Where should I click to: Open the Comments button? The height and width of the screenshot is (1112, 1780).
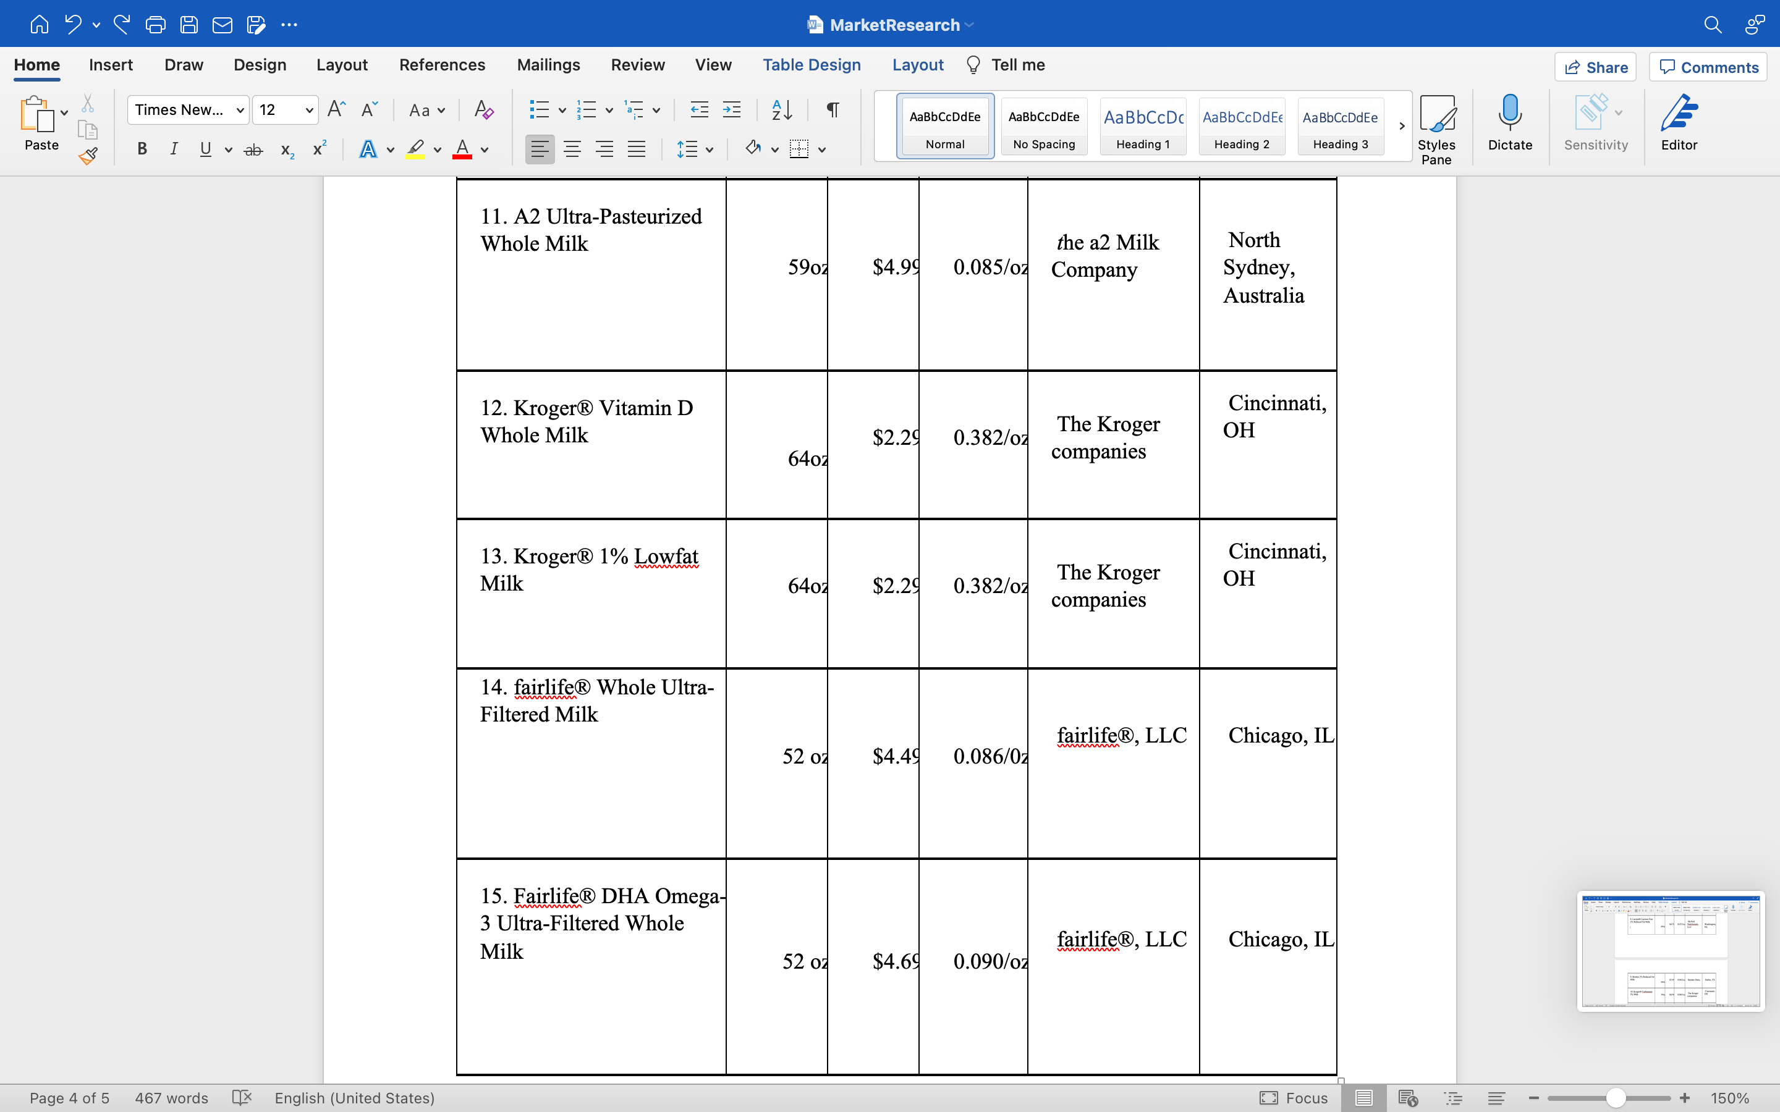tap(1708, 67)
